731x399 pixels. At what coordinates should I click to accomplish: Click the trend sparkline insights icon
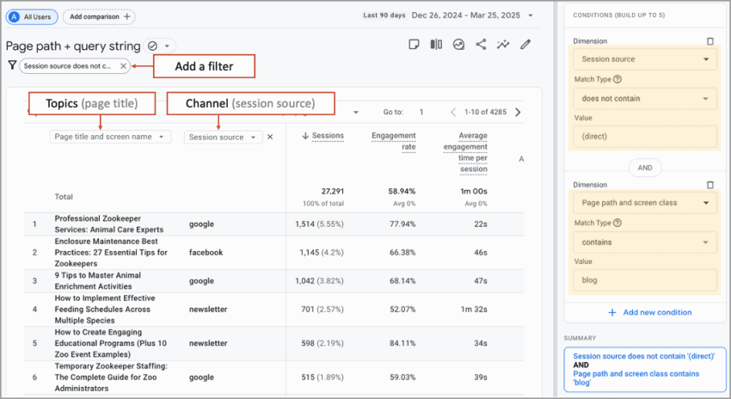[x=503, y=44]
